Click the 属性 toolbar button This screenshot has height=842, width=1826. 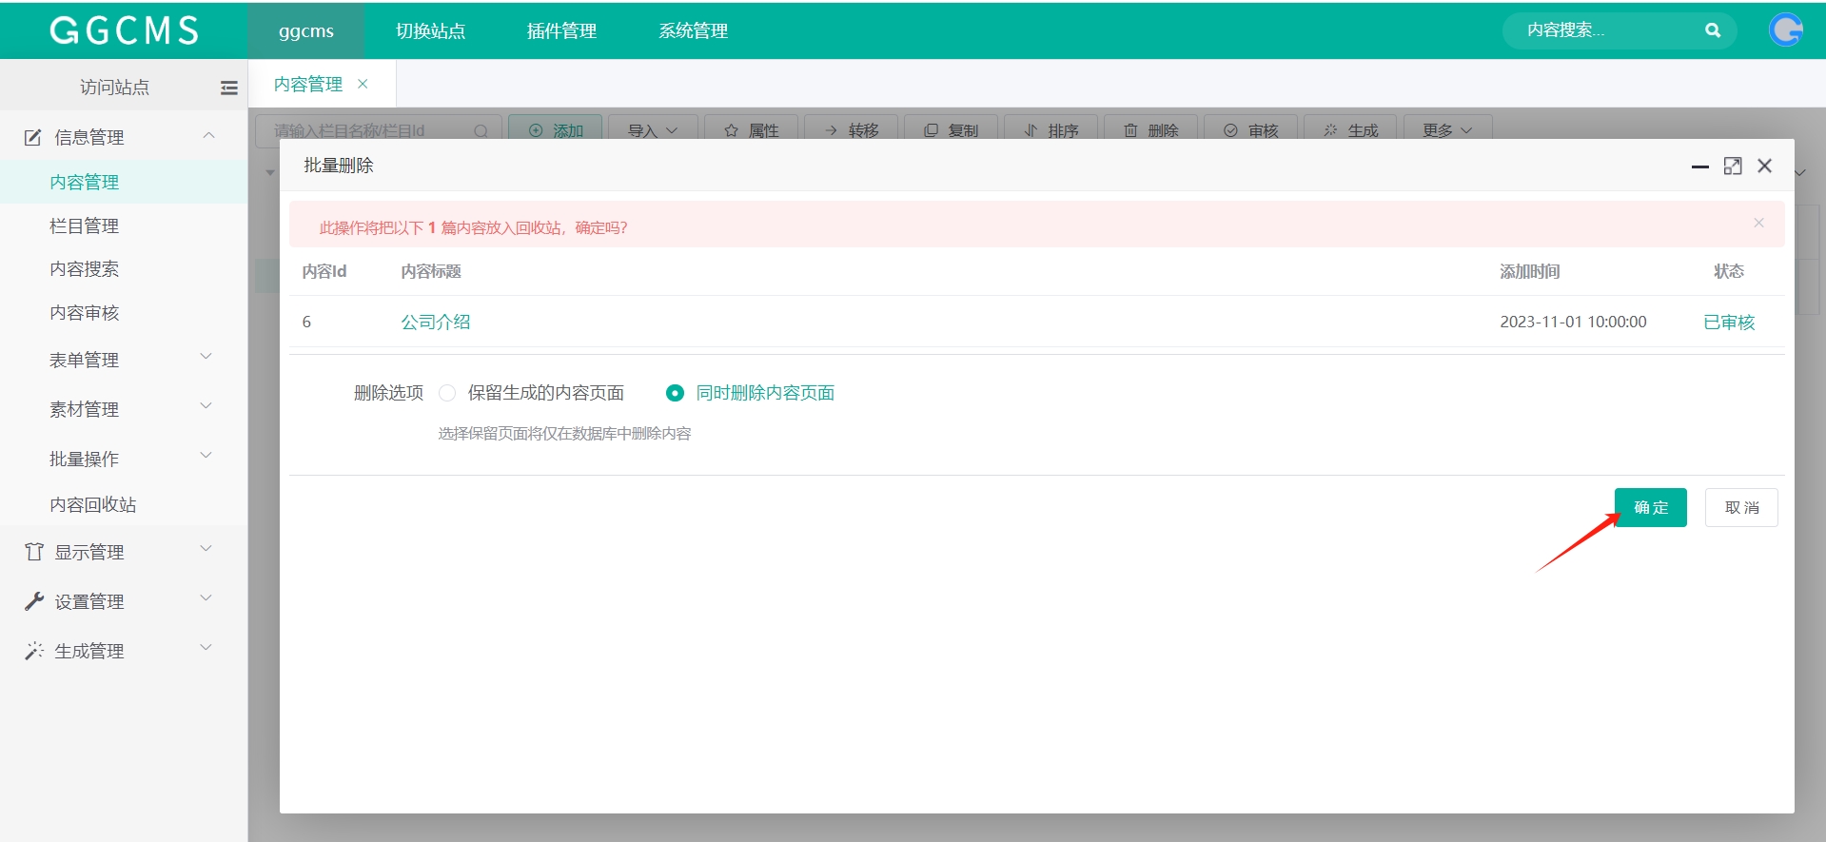coord(752,129)
